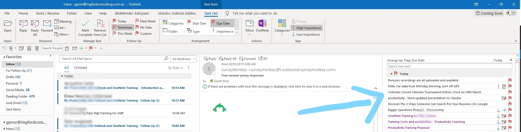Click red flag on Bonuses recordings task
The height and width of the screenshot is (132, 521).
510,80
